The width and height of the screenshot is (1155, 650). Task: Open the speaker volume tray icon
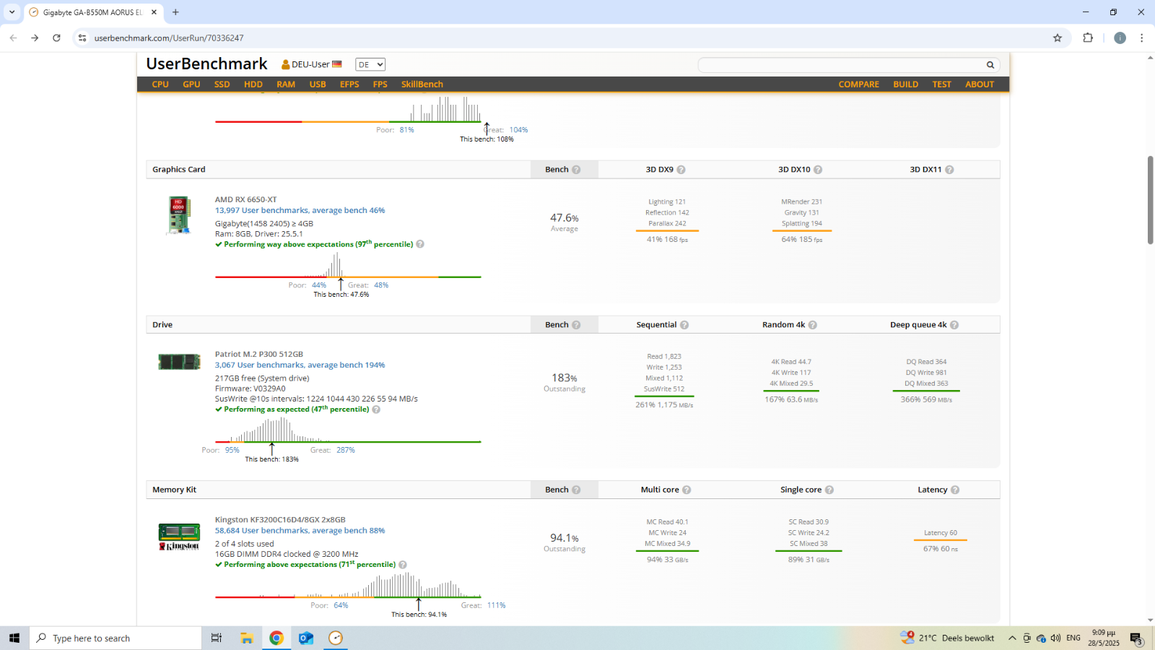coord(1055,638)
